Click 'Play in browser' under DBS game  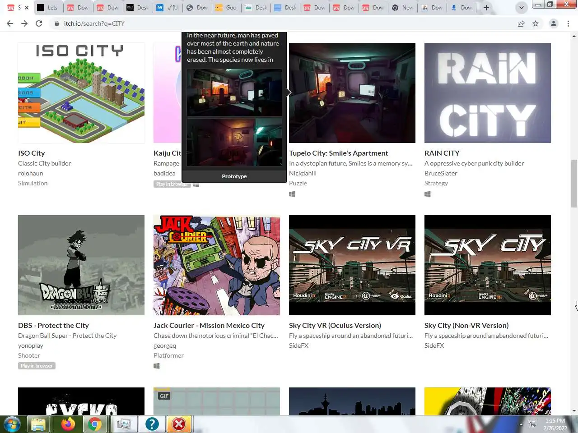[37, 366]
